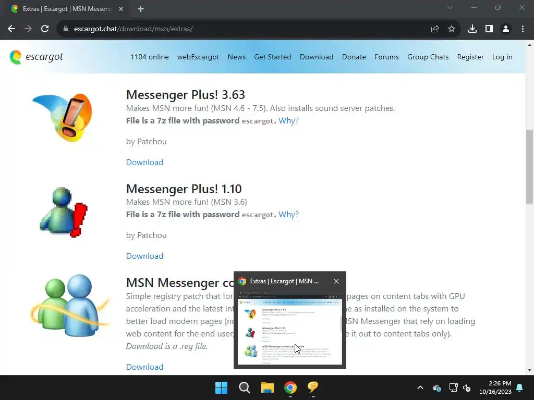This screenshot has width=534, height=400.
Task: Open Chrome three-dot menu
Action: tap(523, 29)
